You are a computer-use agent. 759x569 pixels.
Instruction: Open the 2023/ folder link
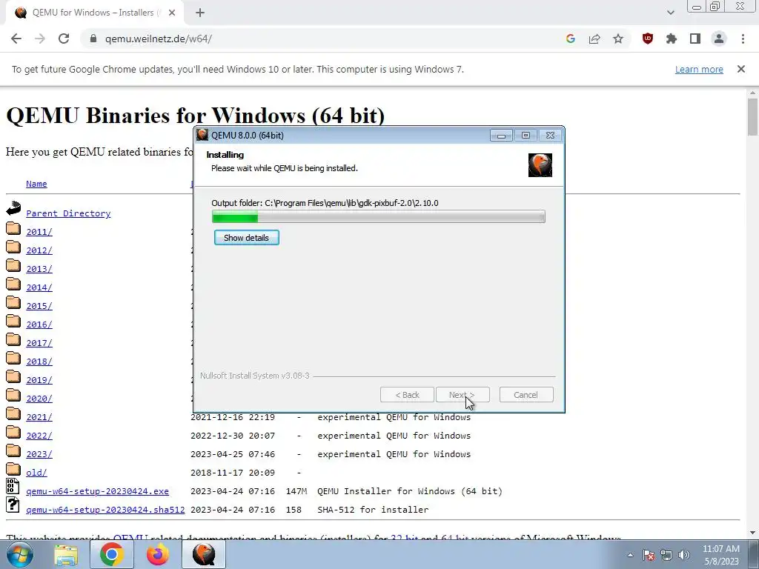pyautogui.click(x=39, y=454)
